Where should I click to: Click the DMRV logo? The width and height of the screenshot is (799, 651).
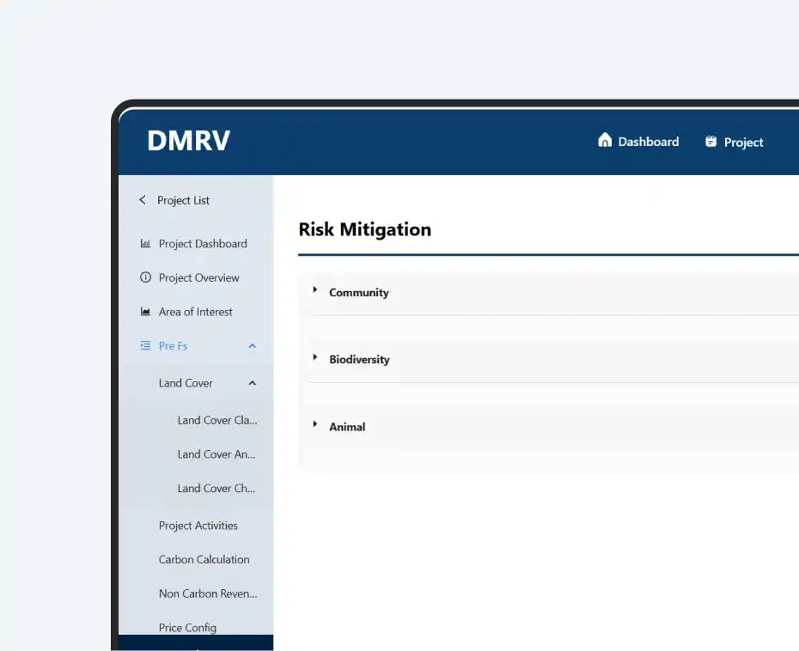[x=188, y=141]
